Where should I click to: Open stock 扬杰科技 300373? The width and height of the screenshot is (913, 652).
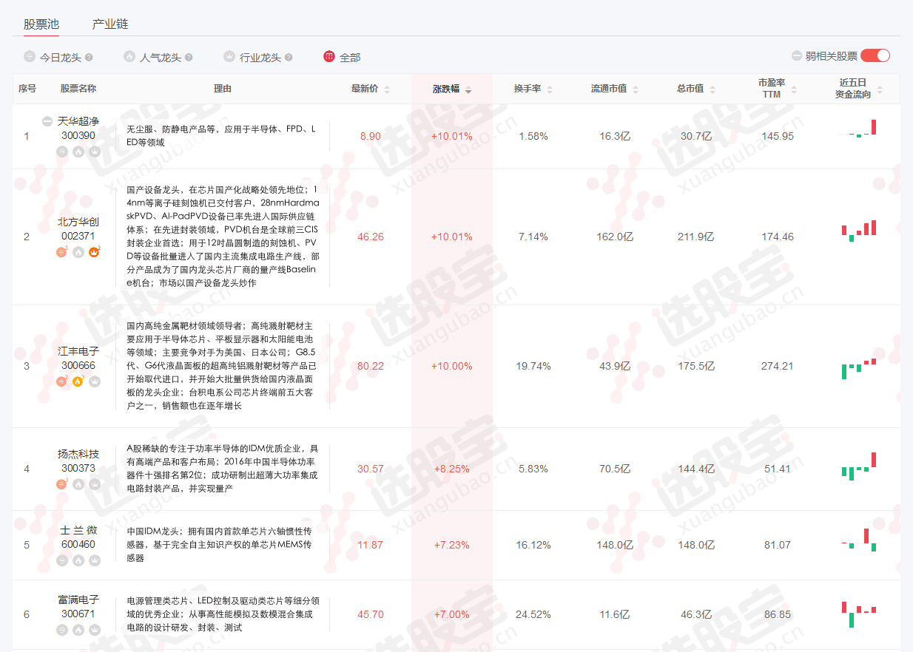pyautogui.click(x=78, y=461)
